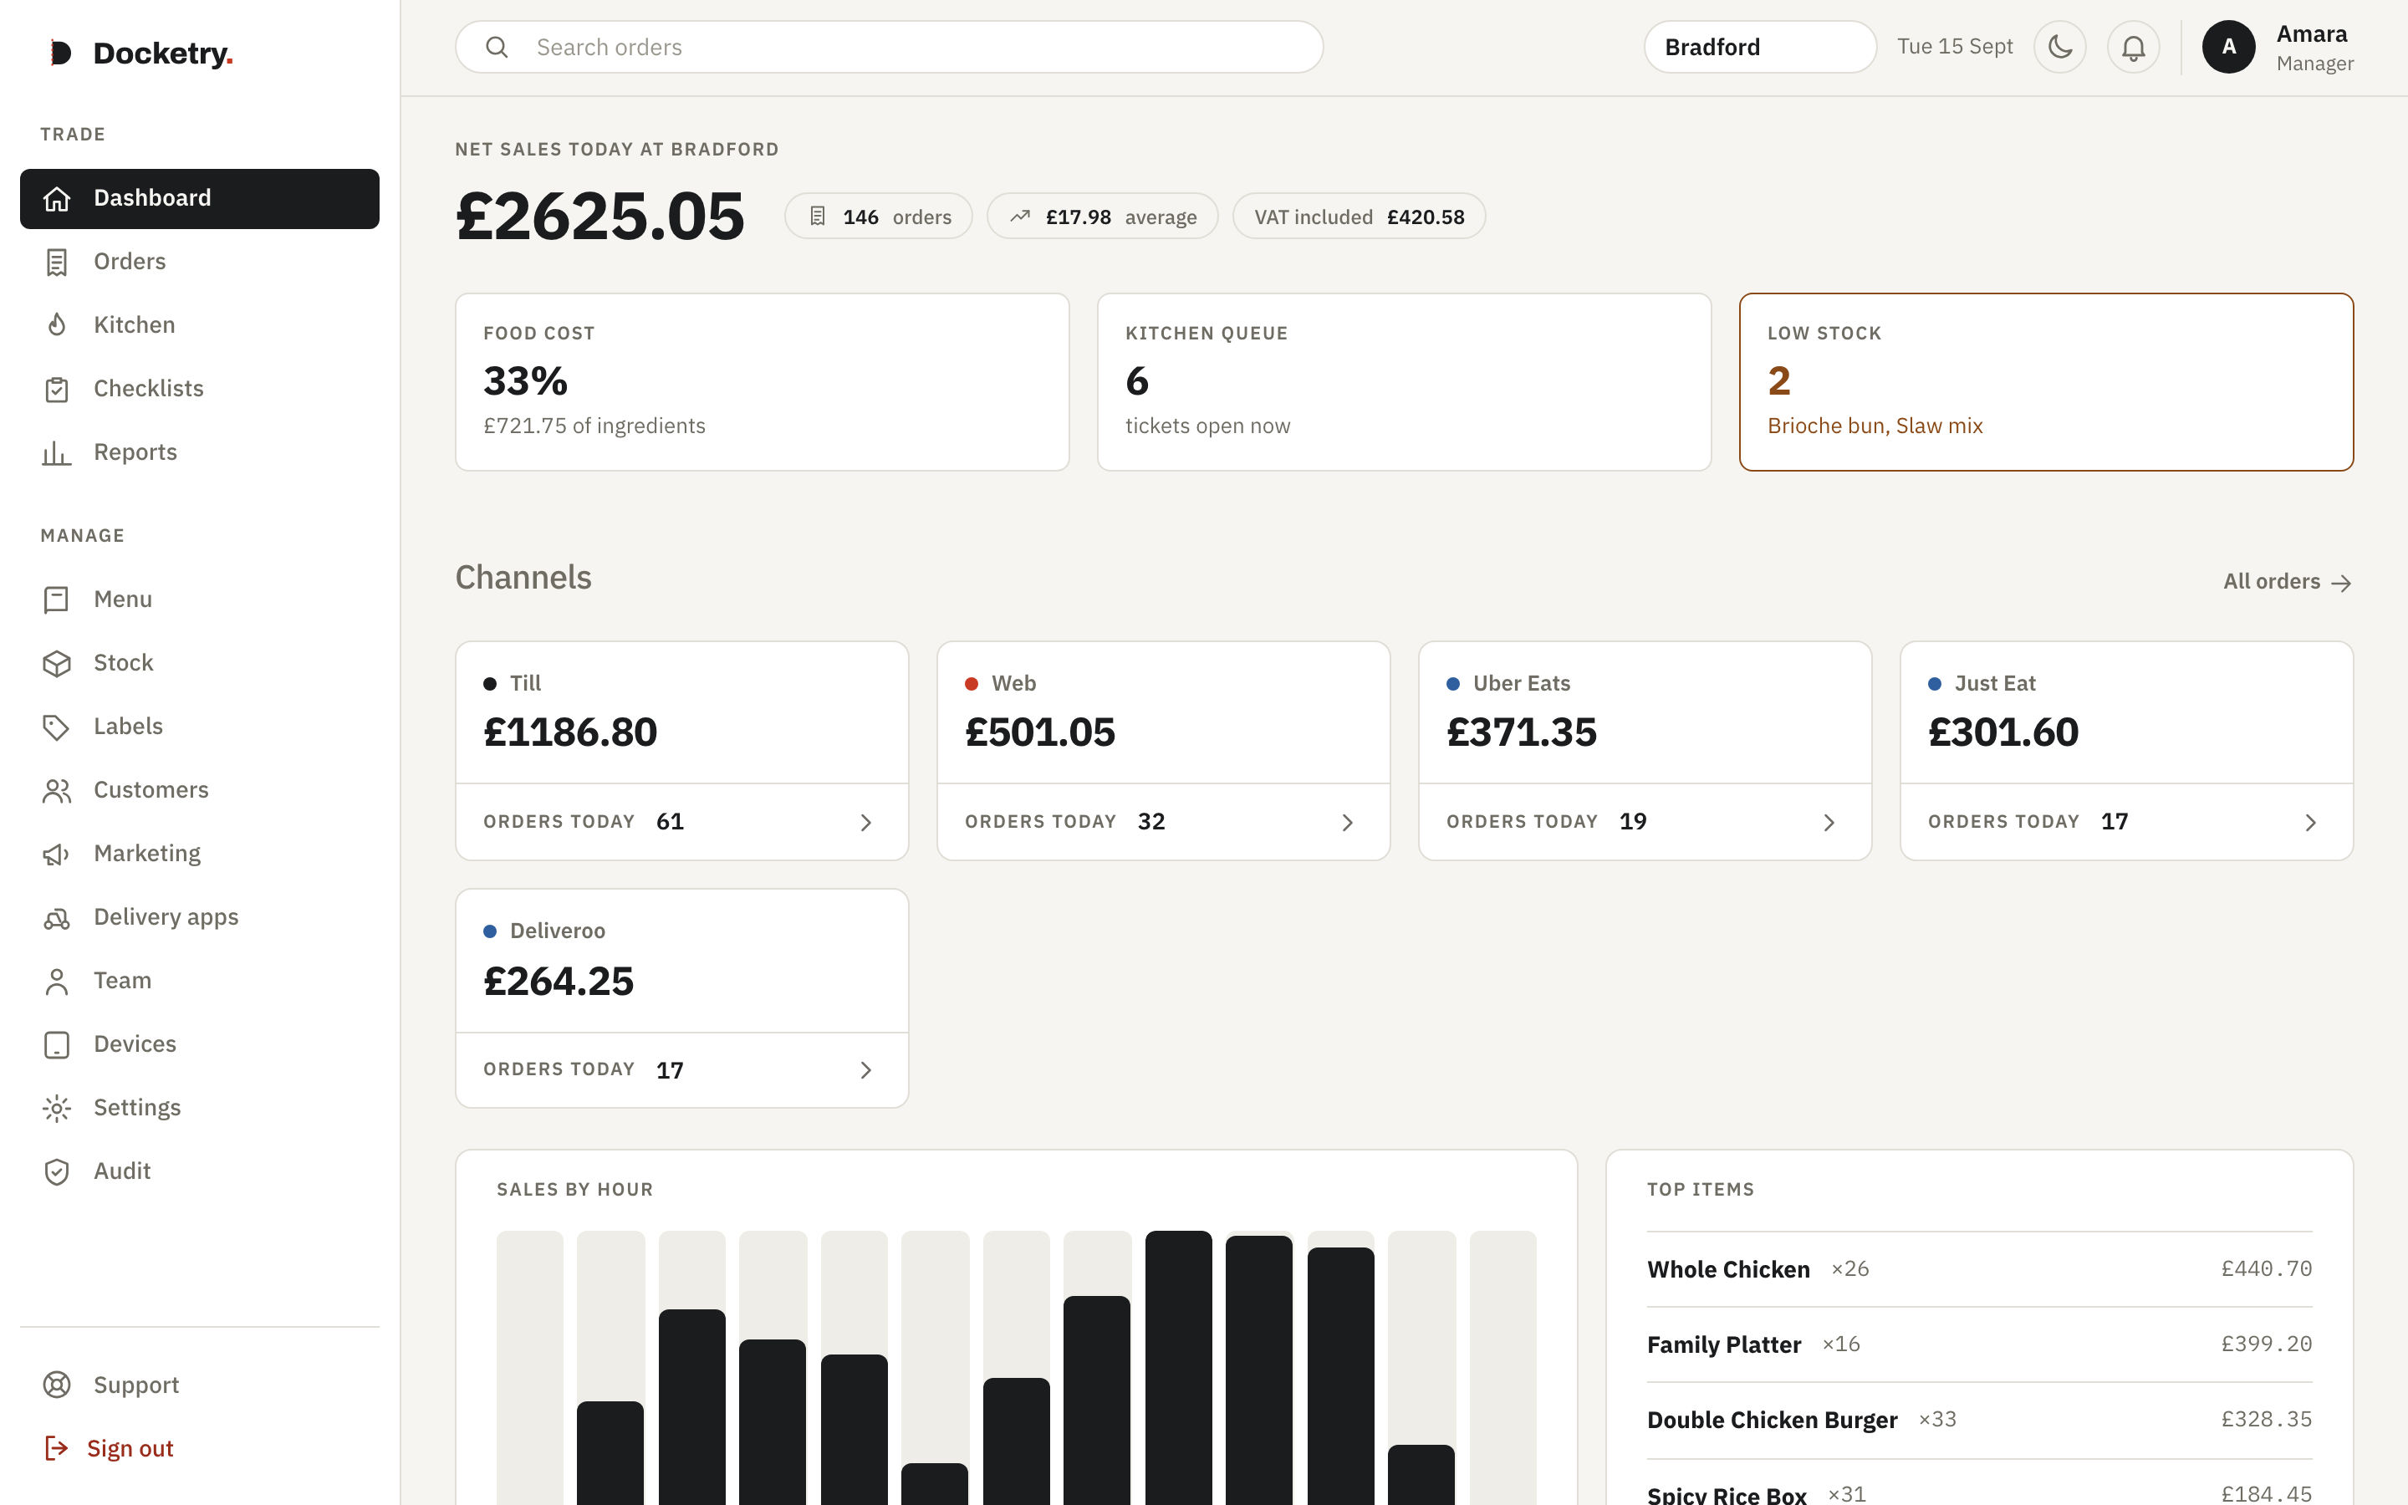2408x1505 pixels.
Task: Select the Double Chicken Burger row
Action: point(1979,1420)
